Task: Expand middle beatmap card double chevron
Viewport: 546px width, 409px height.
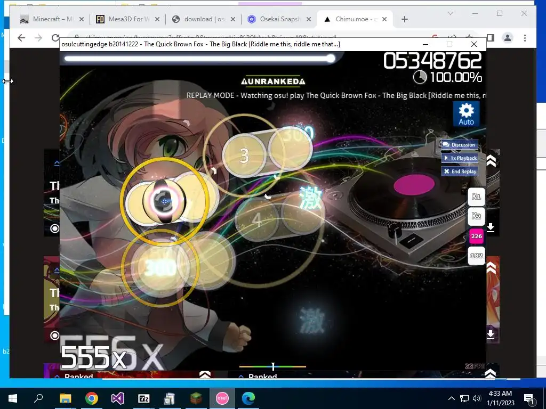Action: click(x=491, y=268)
